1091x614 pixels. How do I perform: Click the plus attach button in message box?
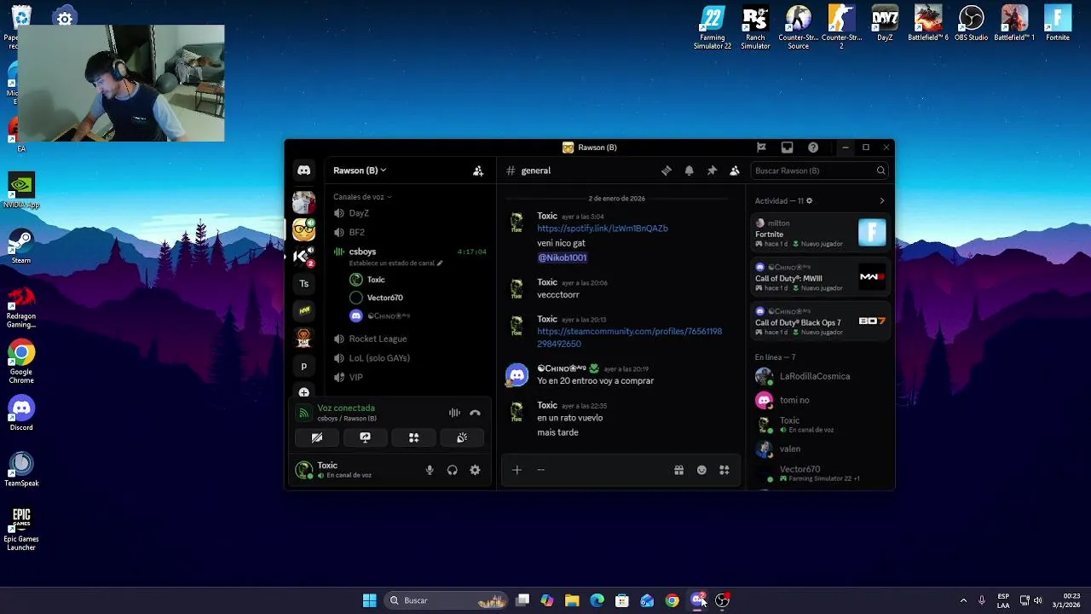pos(517,470)
